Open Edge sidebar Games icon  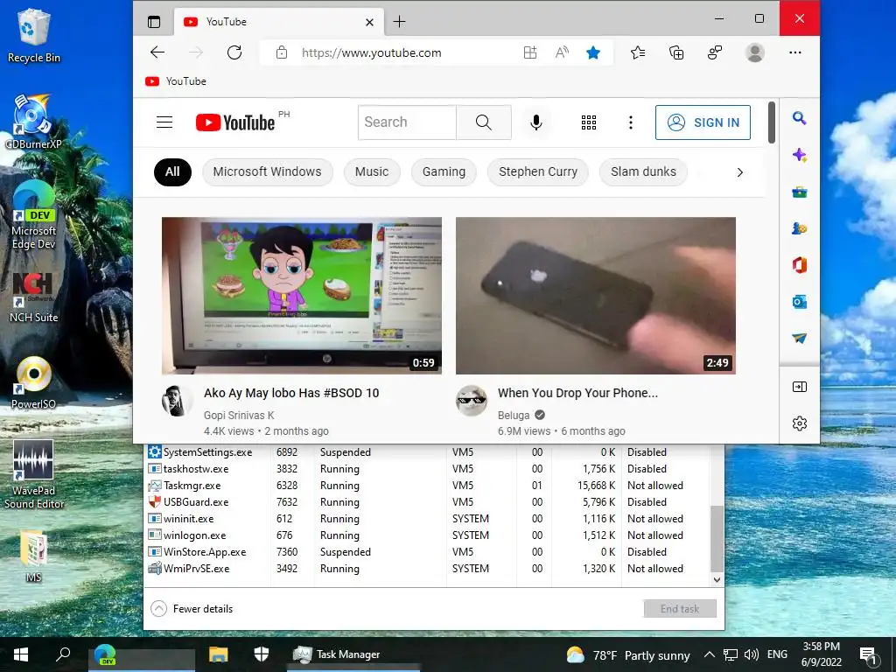coord(800,228)
